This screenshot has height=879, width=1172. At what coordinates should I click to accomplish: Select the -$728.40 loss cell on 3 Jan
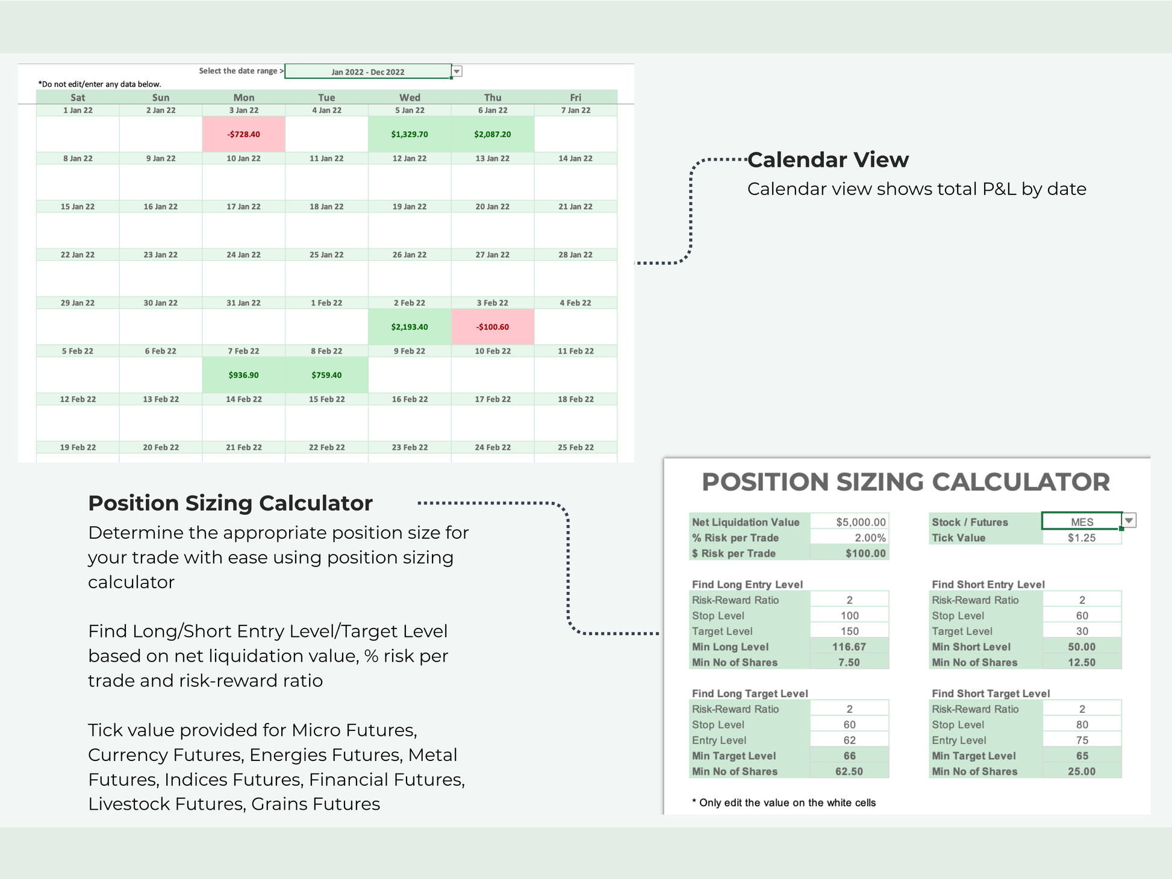pos(244,134)
